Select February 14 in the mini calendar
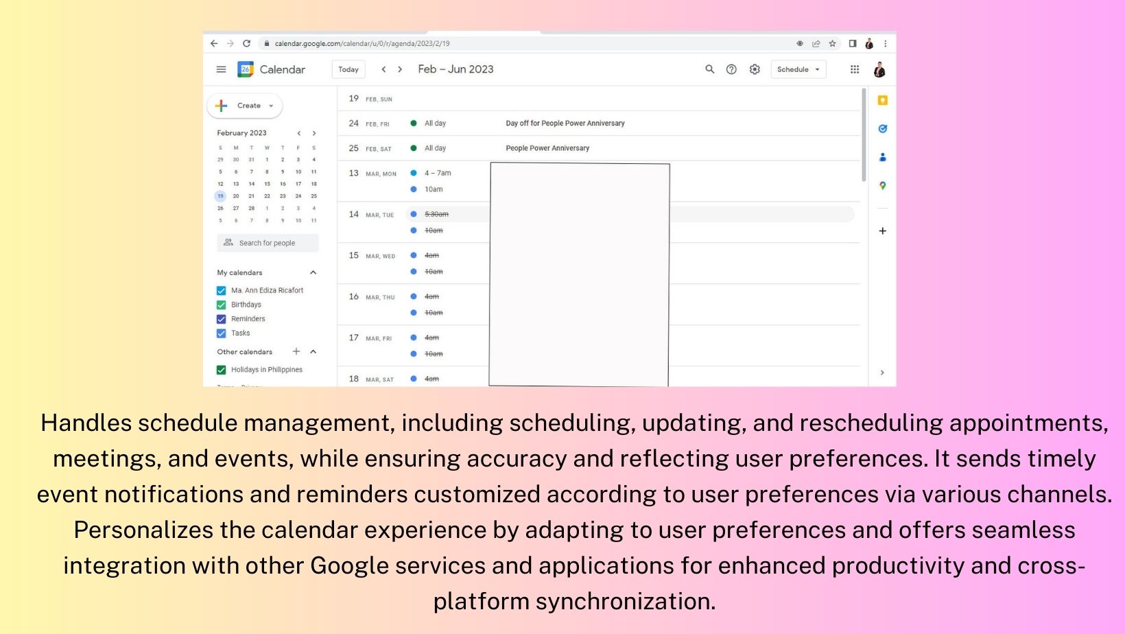Image resolution: width=1125 pixels, height=634 pixels. coord(252,184)
